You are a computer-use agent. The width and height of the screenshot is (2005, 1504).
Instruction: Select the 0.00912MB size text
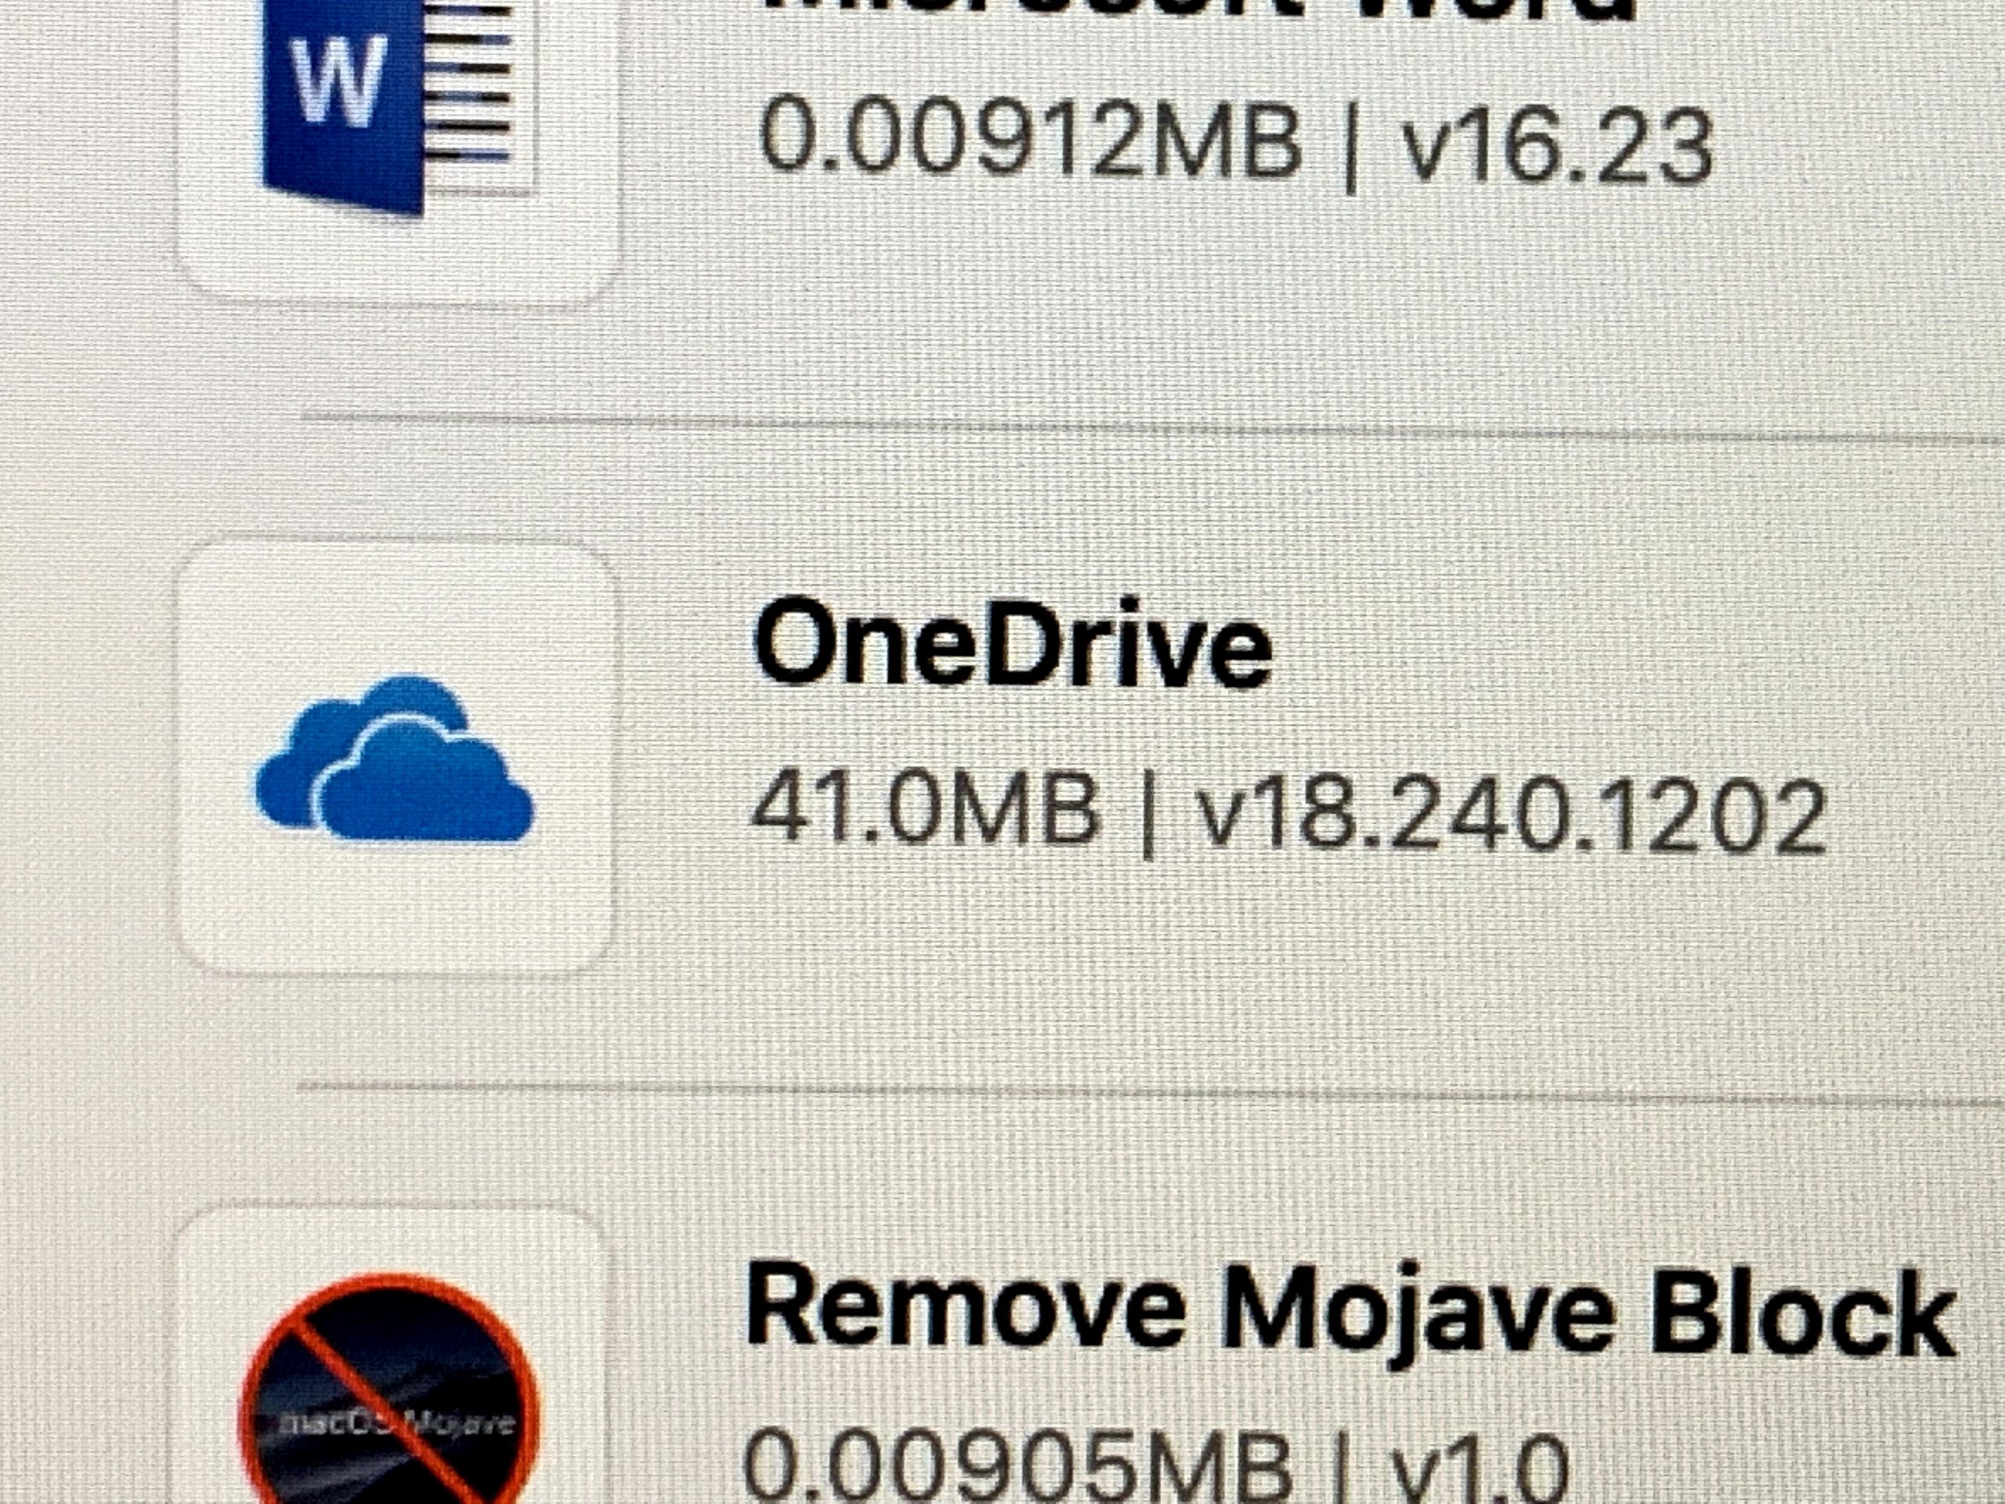(1030, 138)
